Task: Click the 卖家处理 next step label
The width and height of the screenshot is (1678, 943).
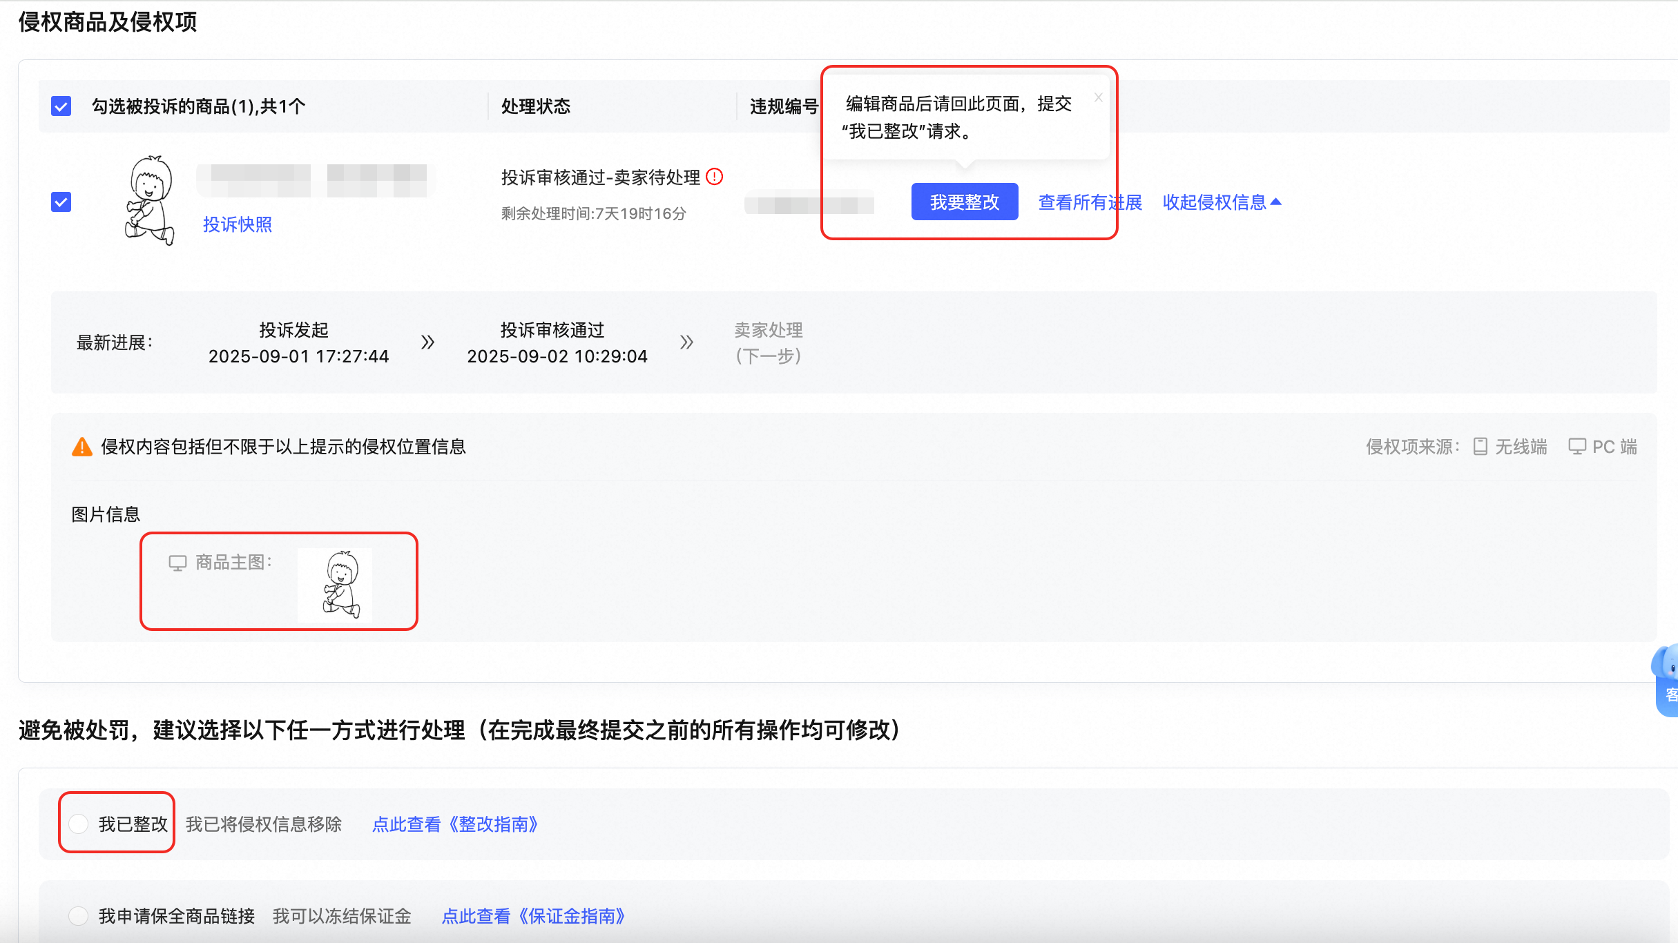Action: (x=769, y=343)
